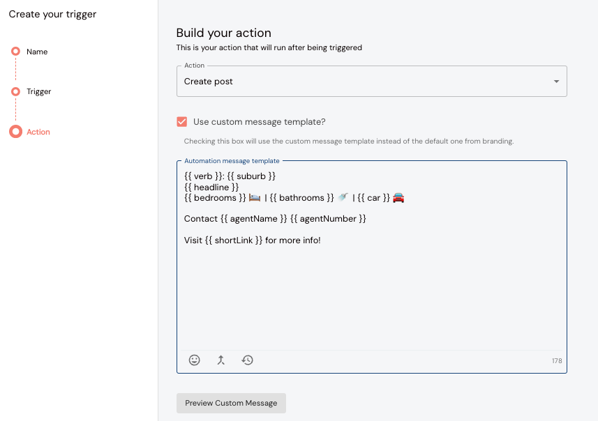
Task: Click the Name step circle indicator
Action: 15,52
